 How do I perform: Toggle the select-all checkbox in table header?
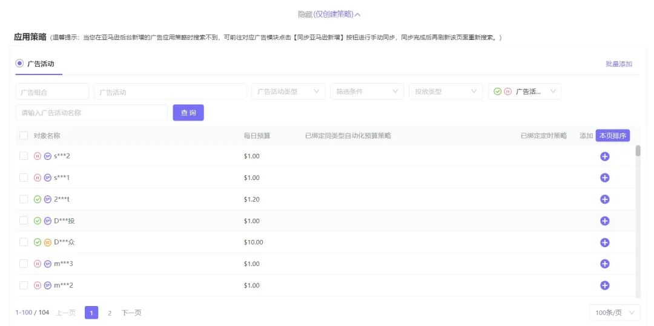click(24, 136)
